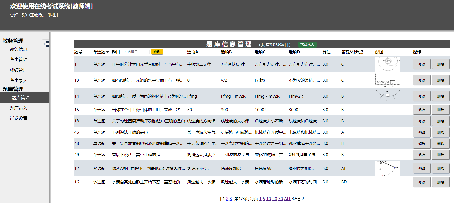The height and width of the screenshot is (203, 454).
Task: Open 考生管理 in the sidebar
Action: pyautogui.click(x=19, y=60)
